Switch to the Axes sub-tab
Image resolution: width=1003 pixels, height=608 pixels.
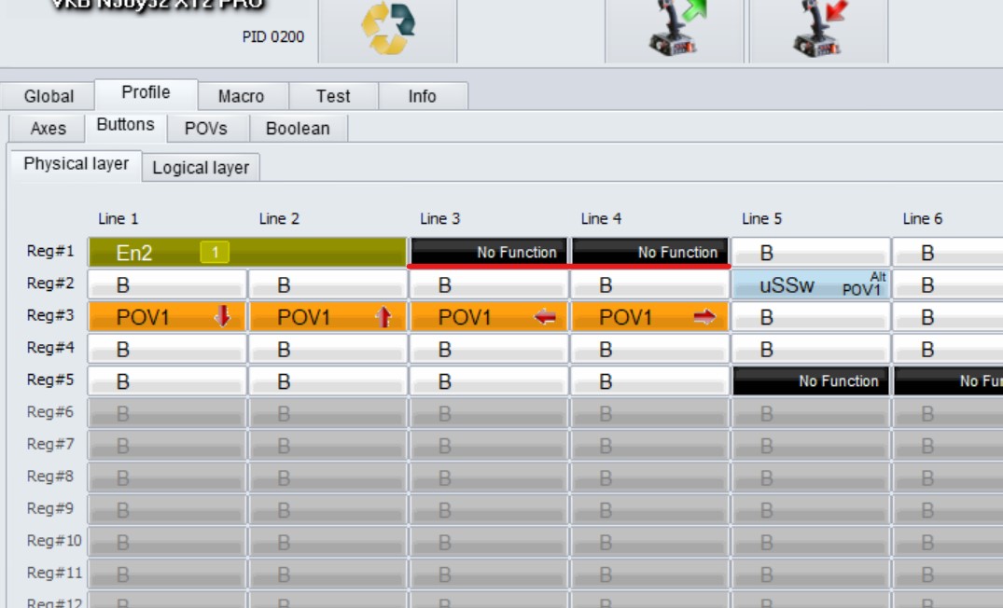[x=48, y=129]
